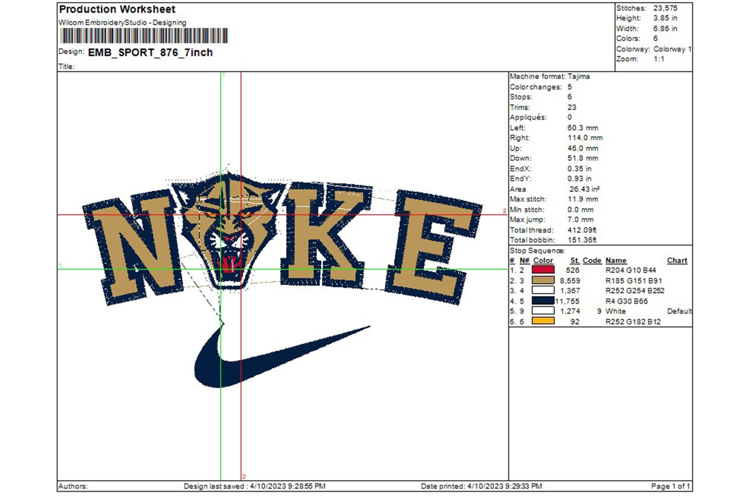Click the Right value "114.0 mm"
This screenshot has height=499, width=751.
pyautogui.click(x=585, y=138)
